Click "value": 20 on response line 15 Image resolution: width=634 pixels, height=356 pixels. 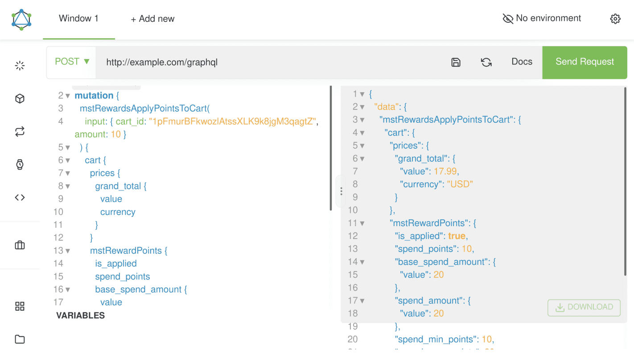[422, 275]
